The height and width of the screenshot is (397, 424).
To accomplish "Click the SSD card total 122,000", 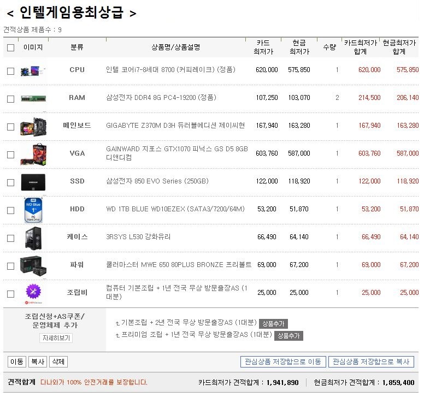I will point(369,181).
